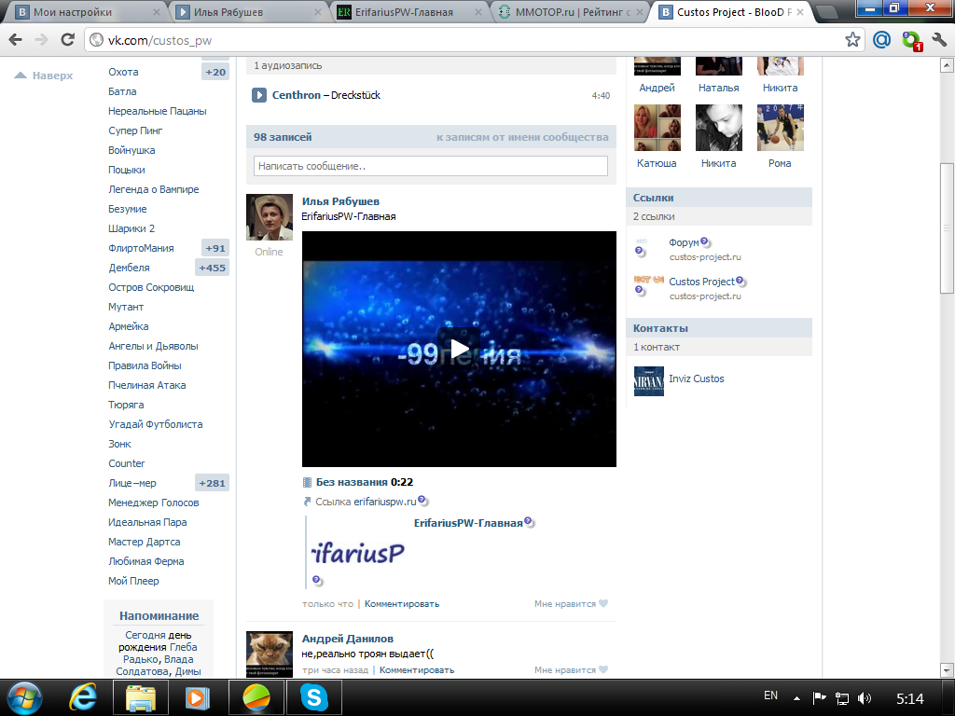Click the Наверх back-to-top link
The image size is (955, 716).
[x=44, y=76]
